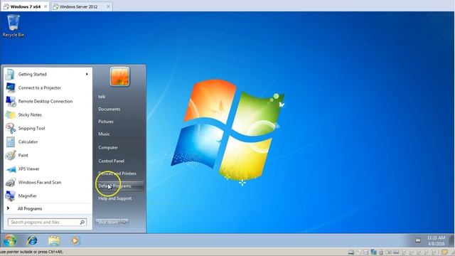Screen dimensions: 455x256
Task: Launch Connect to a Projector
Action: tap(48, 87)
